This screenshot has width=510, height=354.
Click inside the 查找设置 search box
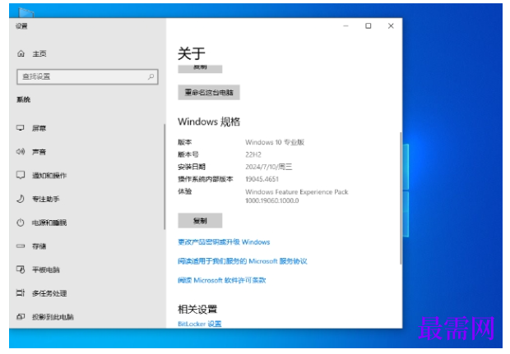tap(87, 76)
